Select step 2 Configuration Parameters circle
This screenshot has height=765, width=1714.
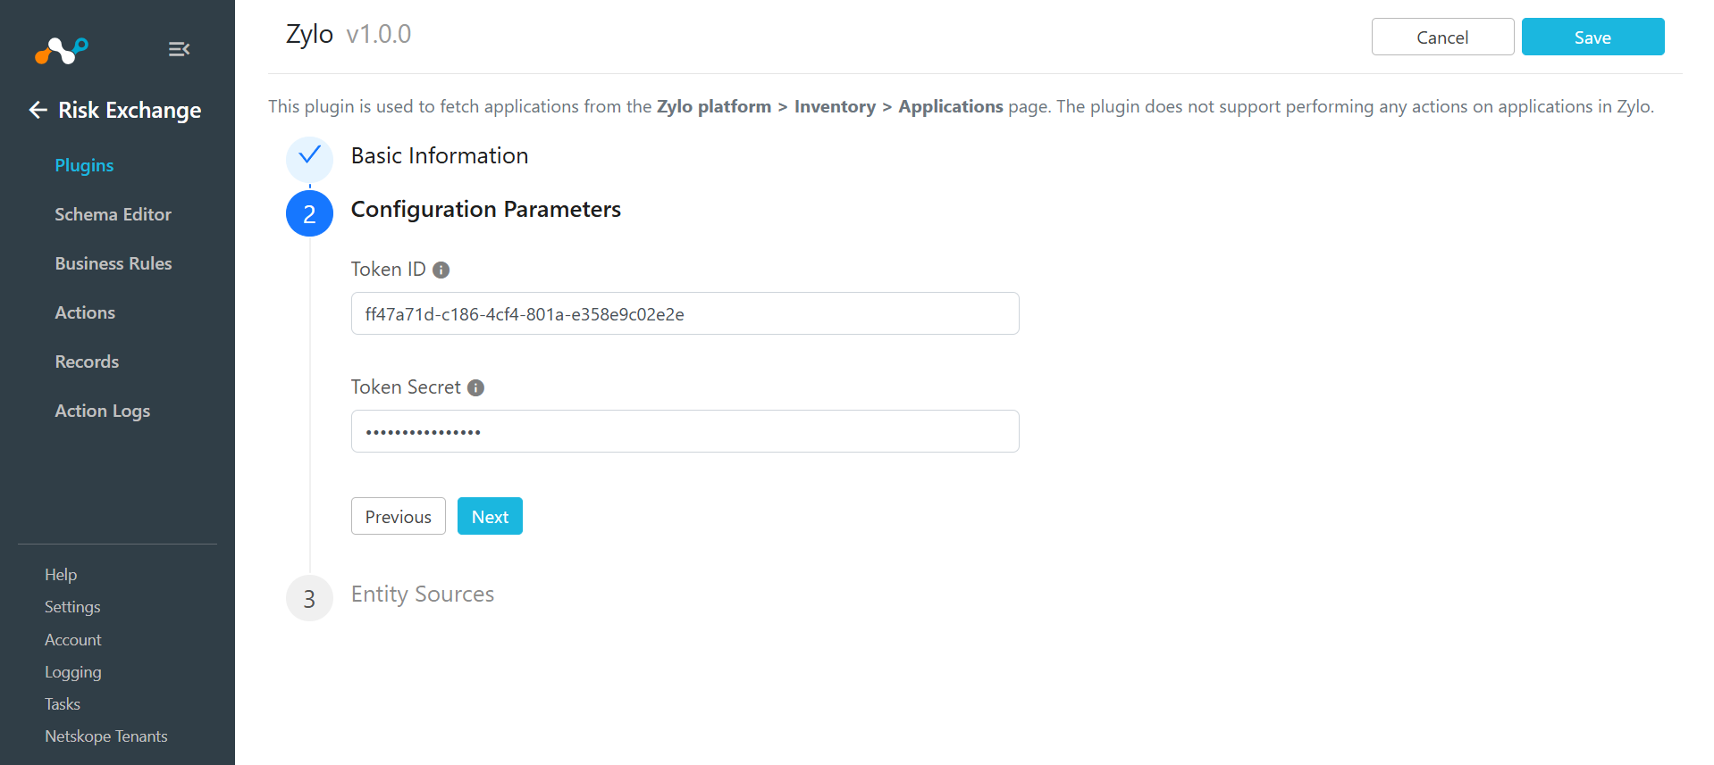coord(309,213)
